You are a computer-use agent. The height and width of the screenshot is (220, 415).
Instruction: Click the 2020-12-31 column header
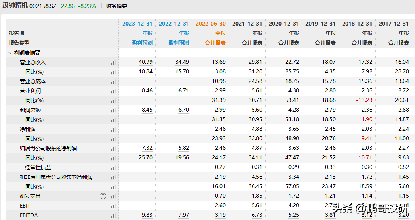(x=284, y=24)
